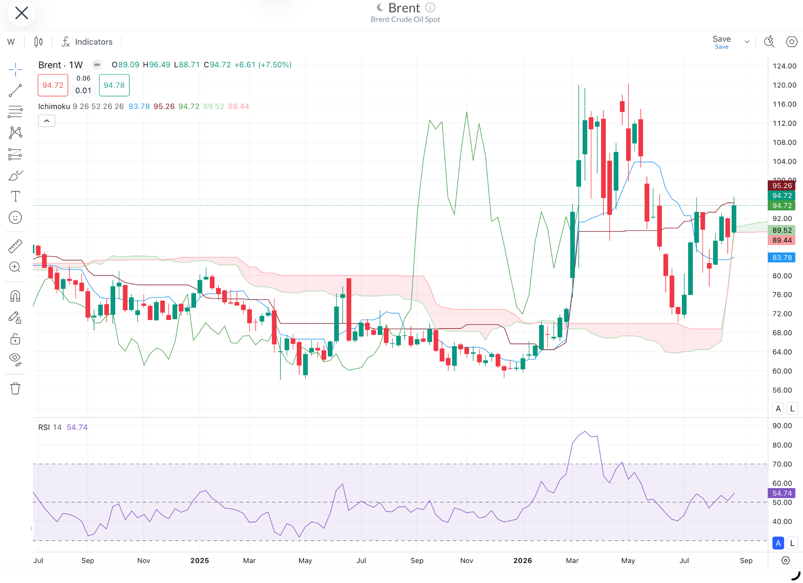Screen dimensions: 803x583
Task: Open the Brent symbol info icon
Action: (x=430, y=7)
